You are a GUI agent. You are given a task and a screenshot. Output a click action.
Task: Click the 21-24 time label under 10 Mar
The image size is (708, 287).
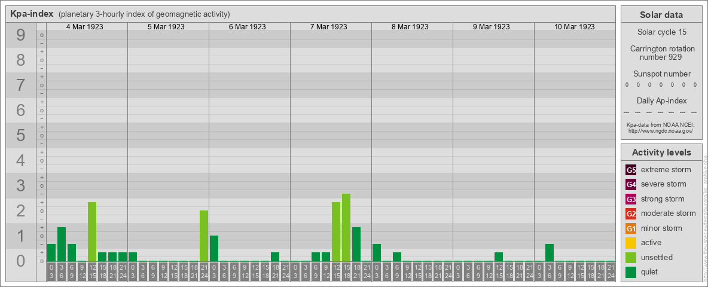(610, 272)
